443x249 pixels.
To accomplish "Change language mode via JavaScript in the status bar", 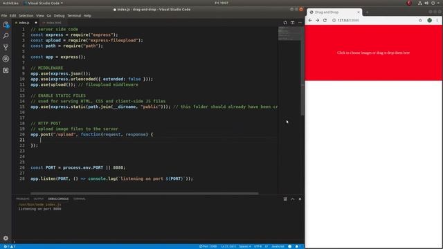I will [x=278, y=246].
